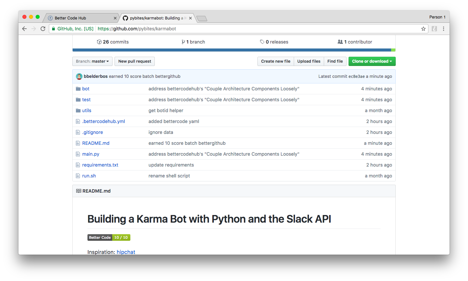
Task: Open main.py file
Action: pyautogui.click(x=91, y=154)
